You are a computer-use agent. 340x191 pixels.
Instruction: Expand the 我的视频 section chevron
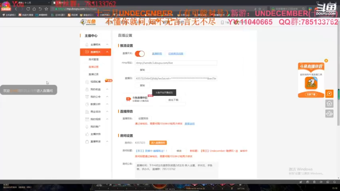(107, 119)
